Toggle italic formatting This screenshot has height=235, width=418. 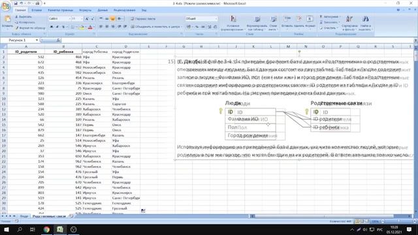click(x=57, y=27)
